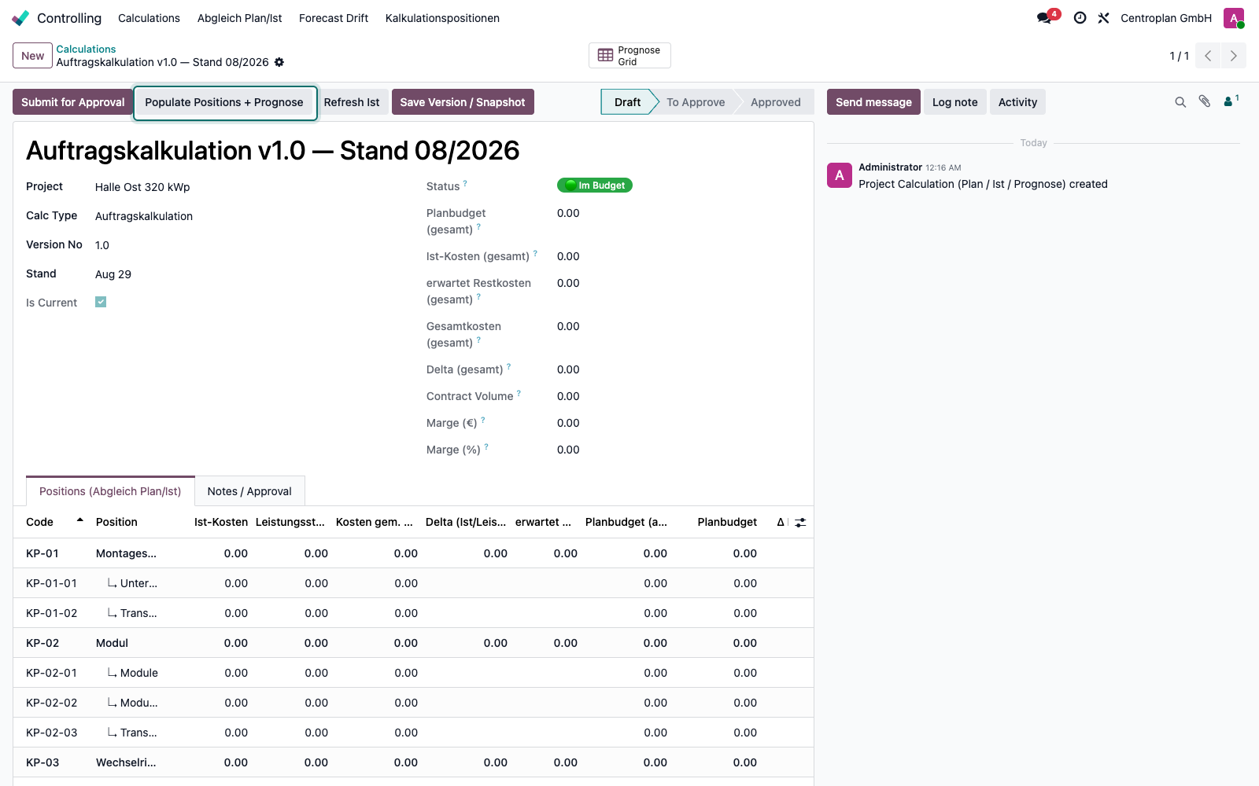
Task: Set status to To Approve stage
Action: click(696, 102)
